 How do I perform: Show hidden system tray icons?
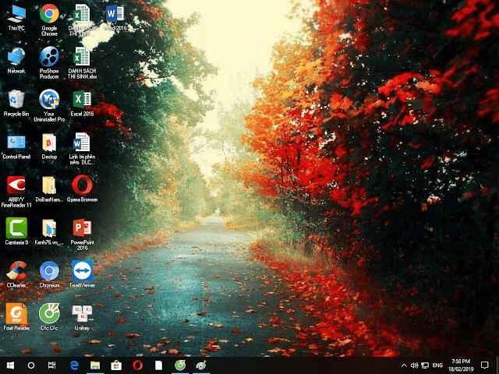point(404,365)
